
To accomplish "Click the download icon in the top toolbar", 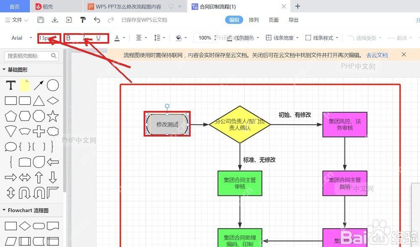I will pos(55,20).
